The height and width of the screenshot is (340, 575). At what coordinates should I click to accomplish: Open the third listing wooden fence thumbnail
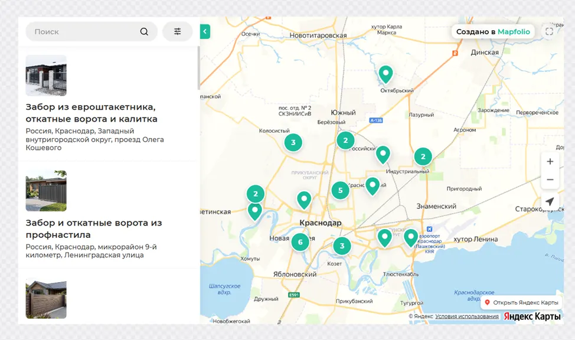46,298
